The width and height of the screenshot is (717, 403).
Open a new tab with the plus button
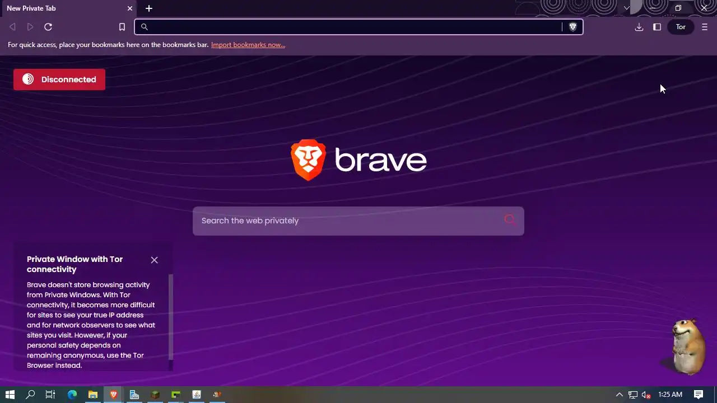coord(149,8)
